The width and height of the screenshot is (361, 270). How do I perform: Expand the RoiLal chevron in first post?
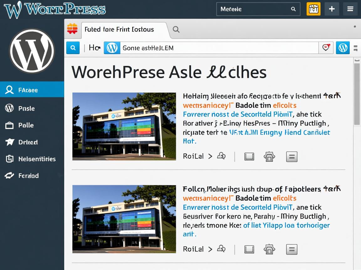(210, 156)
